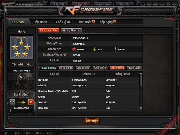
Task: Toggle the Hiệu ứng Thành tích sub-tab
Action: (x=71, y=30)
